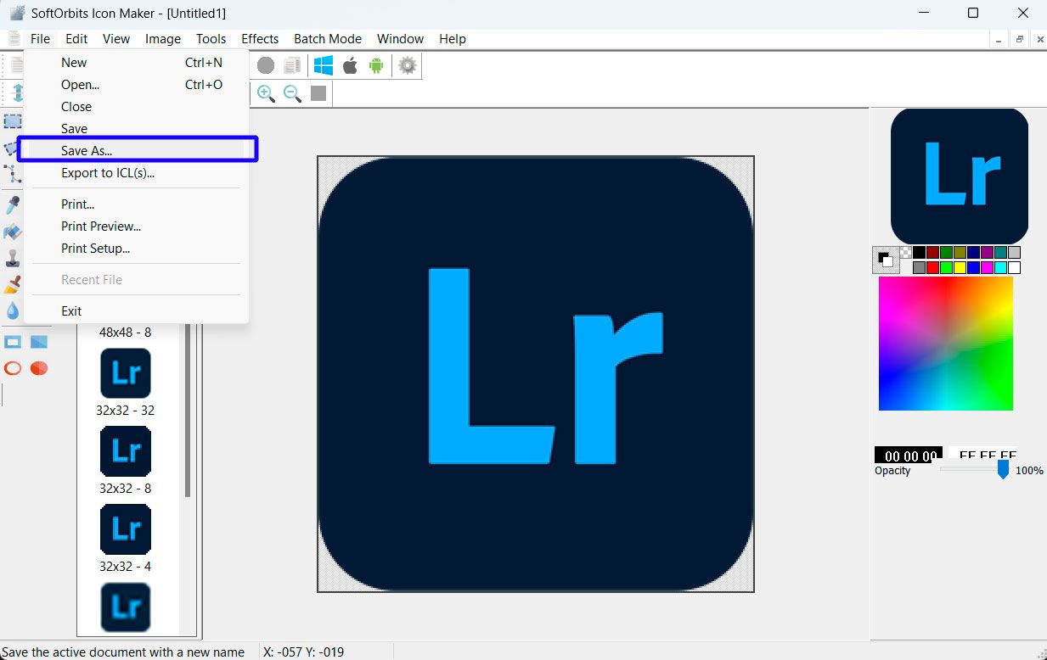1047x660 pixels.
Task: Choose Close from the File menu
Action: pos(136,106)
